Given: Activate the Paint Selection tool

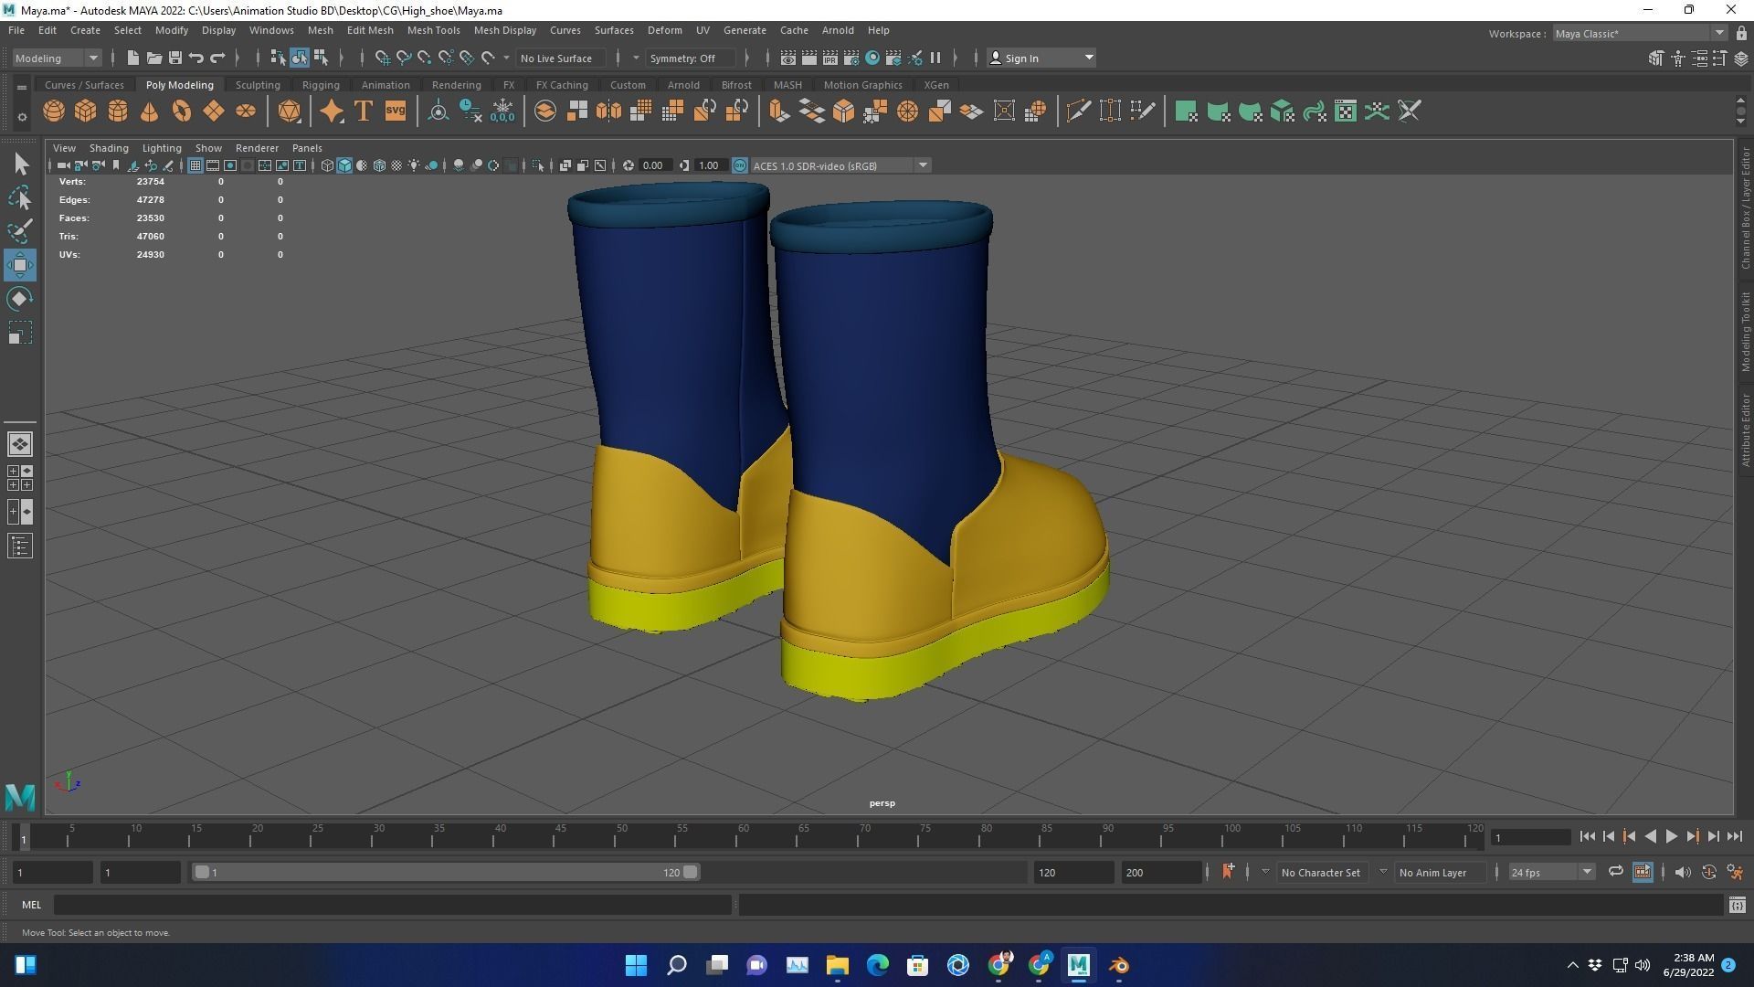Looking at the screenshot, I should coord(20,231).
